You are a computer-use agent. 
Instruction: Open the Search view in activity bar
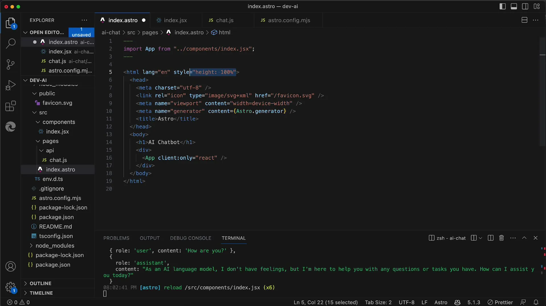point(11,43)
